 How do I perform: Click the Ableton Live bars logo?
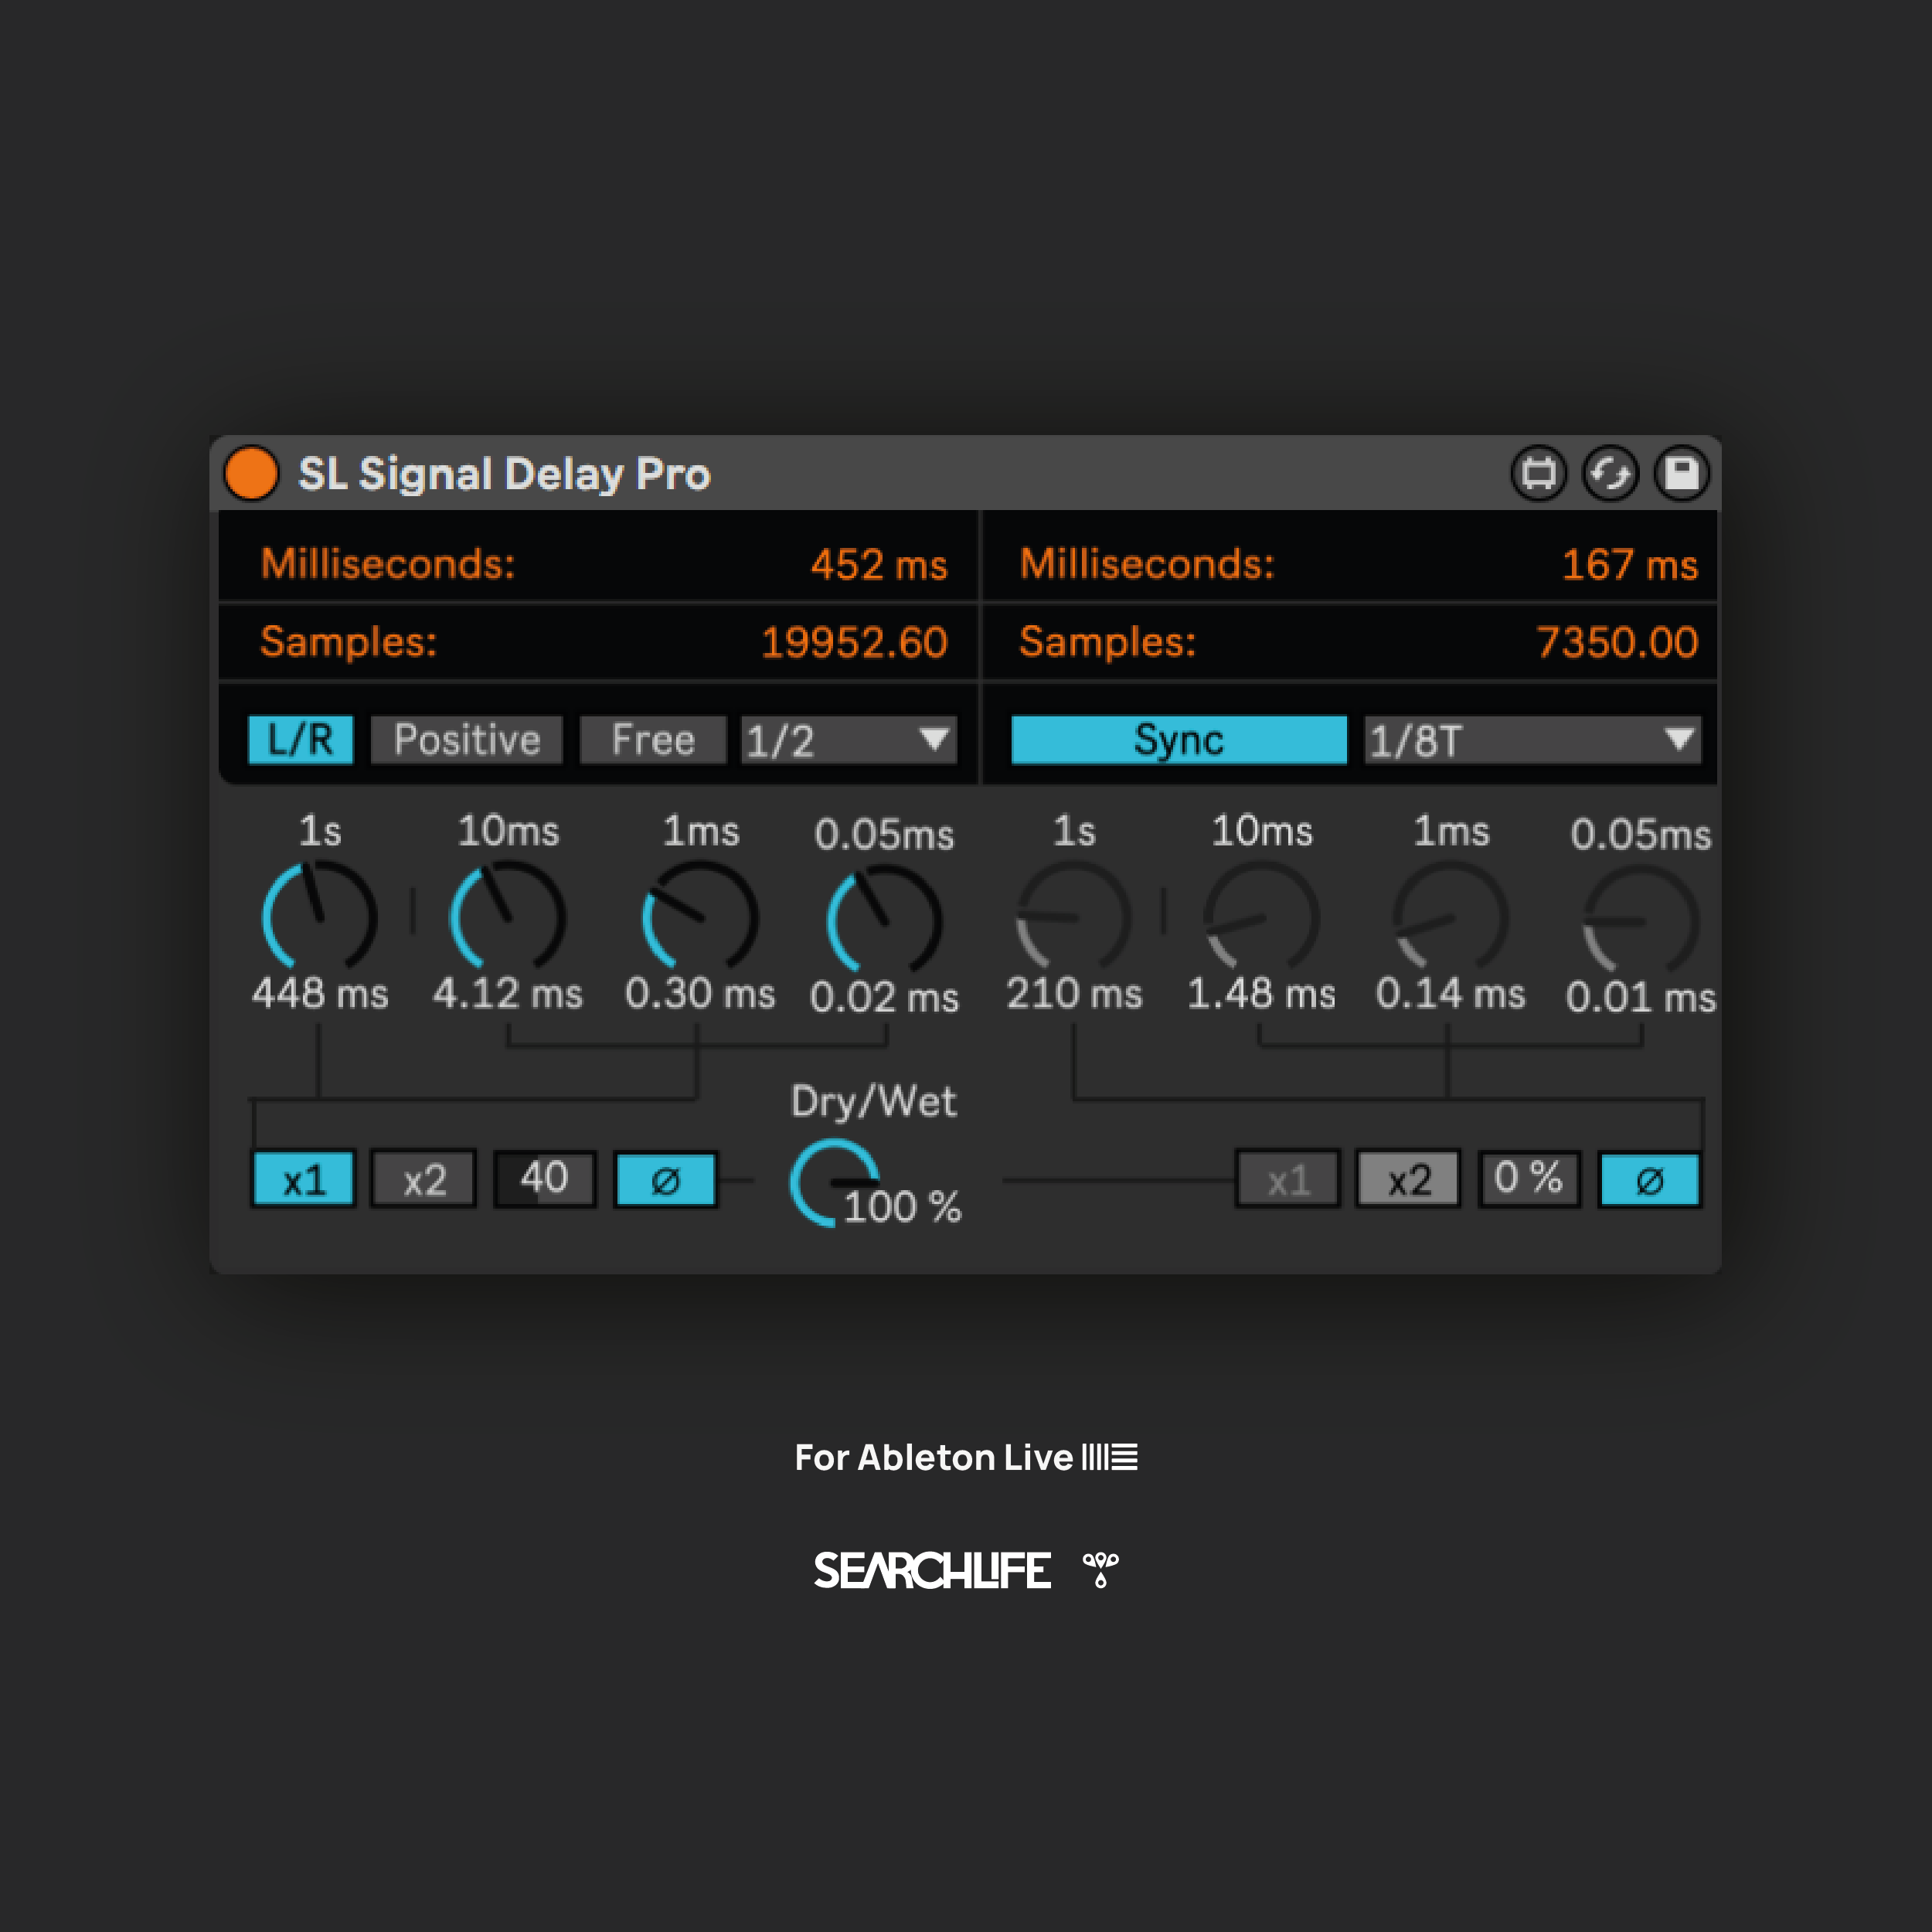click(x=1110, y=1457)
